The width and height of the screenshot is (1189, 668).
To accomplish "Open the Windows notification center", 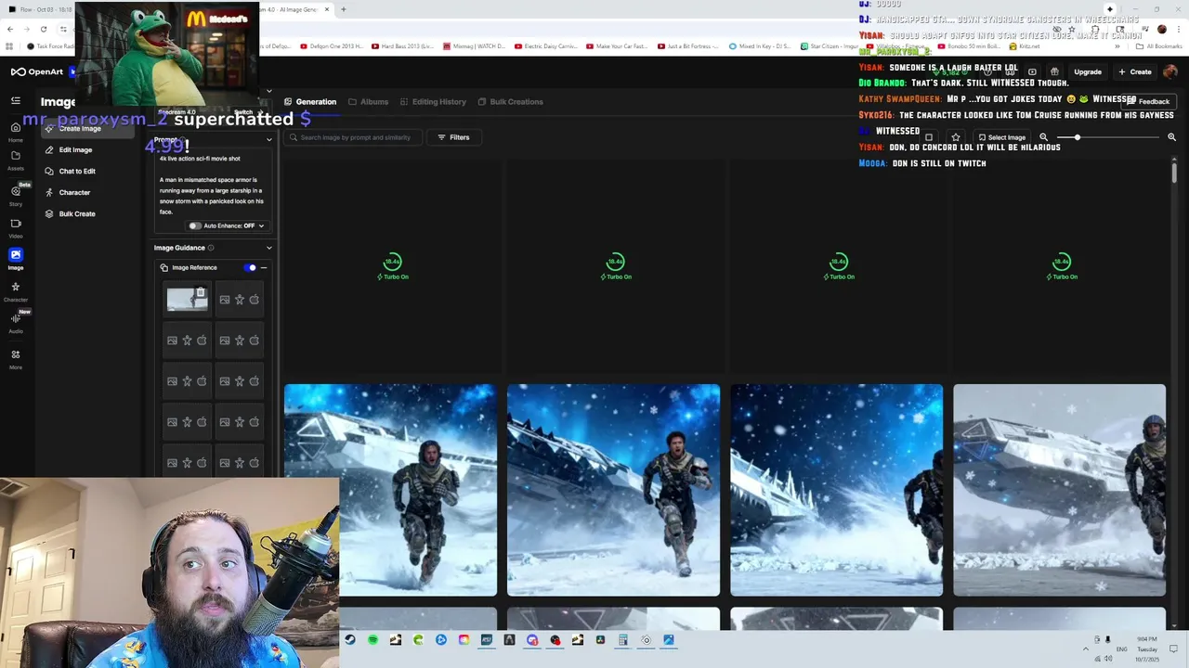I will (x=1174, y=649).
